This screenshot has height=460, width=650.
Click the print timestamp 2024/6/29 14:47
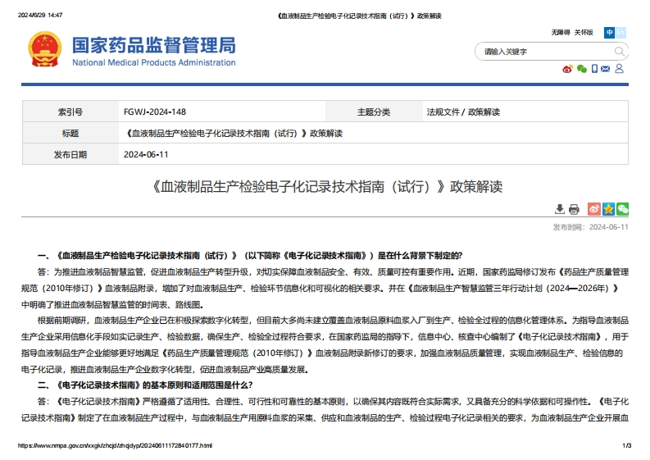tap(40, 16)
